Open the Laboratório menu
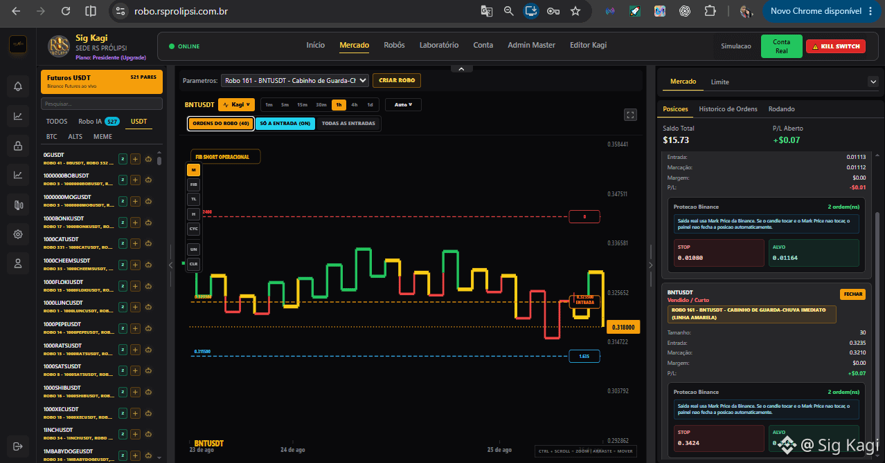Viewport: 885px width, 463px height. (439, 45)
